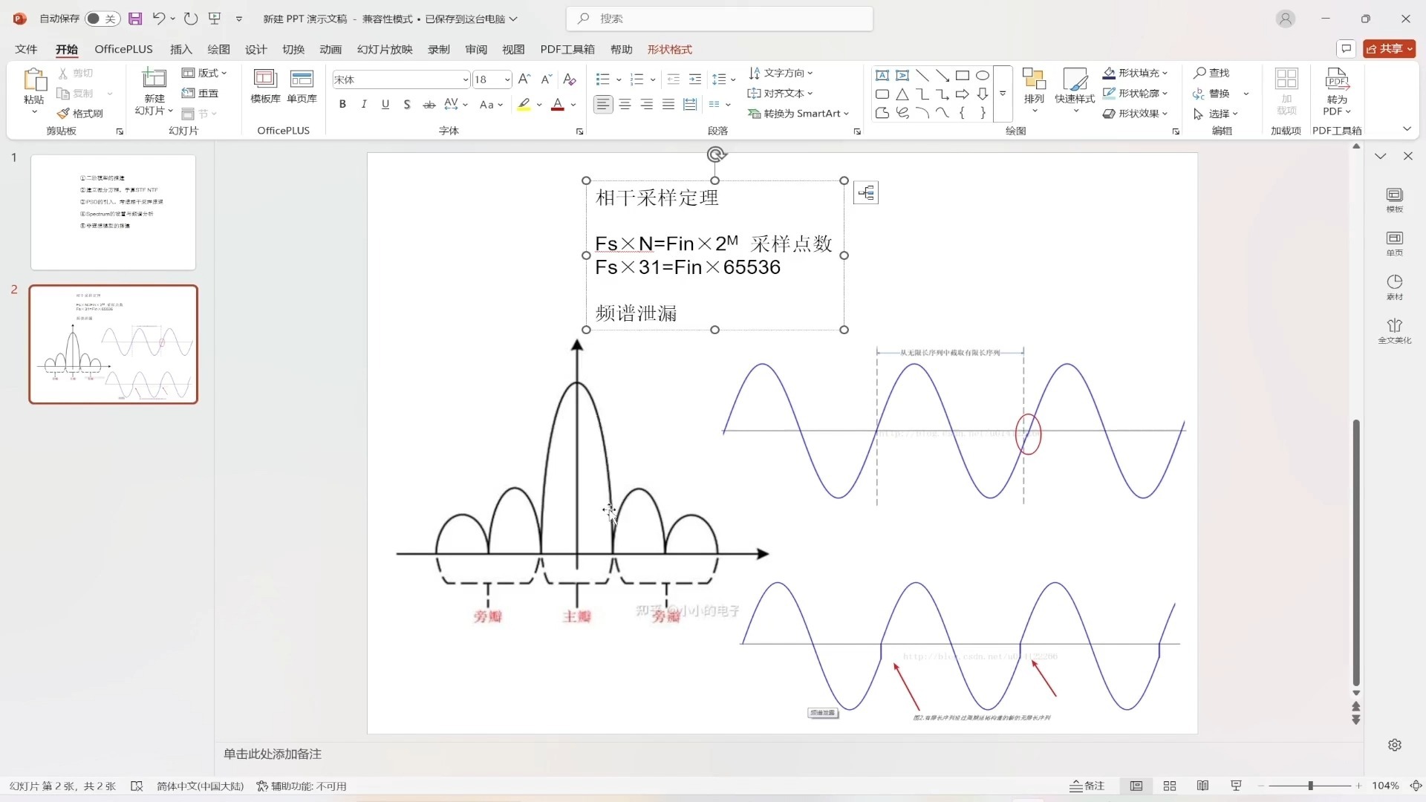Open the Insert ribbon tab
The width and height of the screenshot is (1426, 802).
coord(180,49)
